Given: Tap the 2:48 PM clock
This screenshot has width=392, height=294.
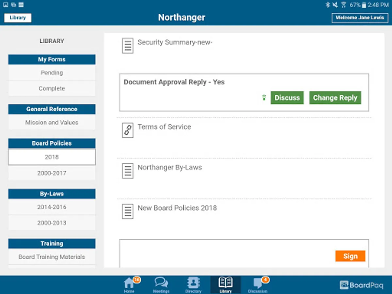Looking at the screenshot, I should coord(378,5).
